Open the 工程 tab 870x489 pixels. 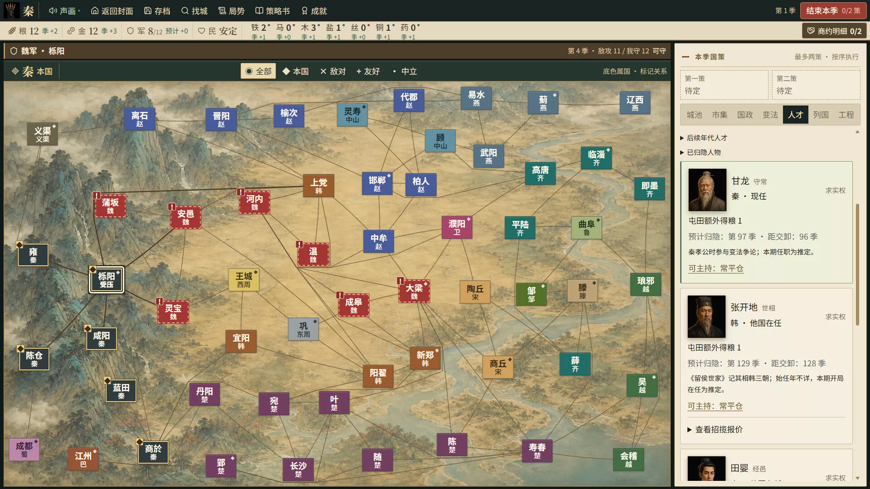(x=846, y=115)
